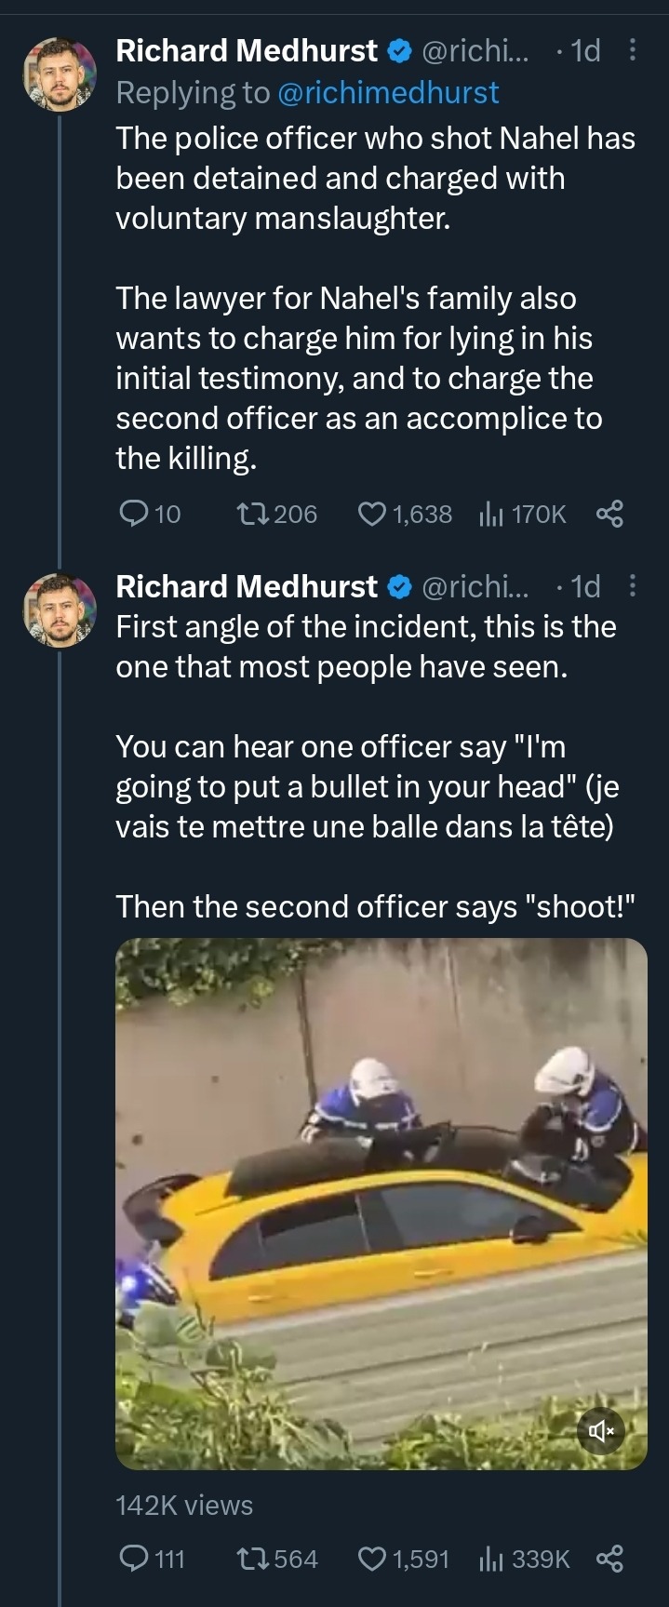669x1607 pixels.
Task: Share the second tweet with the video
Action: tap(609, 1559)
